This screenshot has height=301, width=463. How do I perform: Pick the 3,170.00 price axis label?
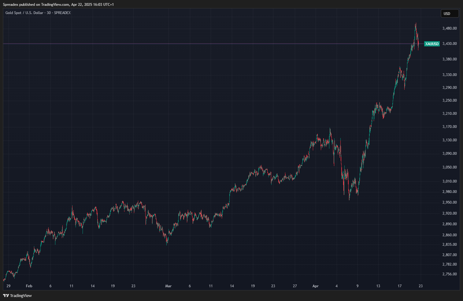point(450,127)
